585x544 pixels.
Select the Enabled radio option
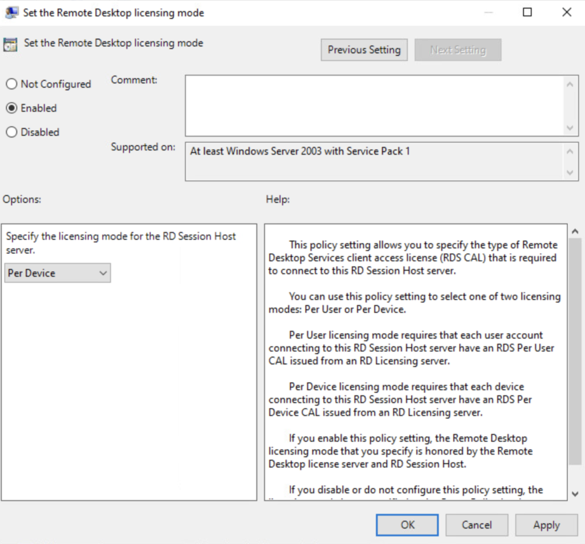11,108
